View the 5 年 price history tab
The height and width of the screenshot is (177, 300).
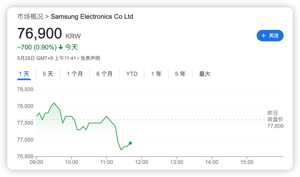(x=180, y=74)
